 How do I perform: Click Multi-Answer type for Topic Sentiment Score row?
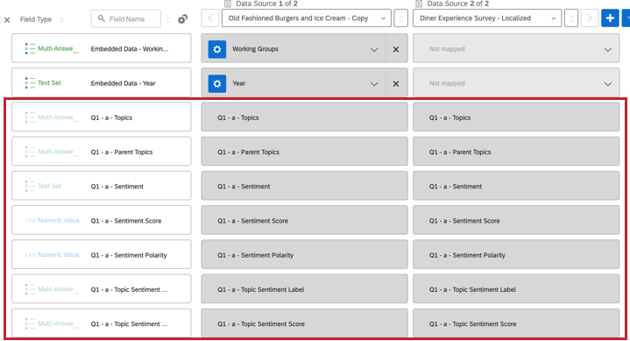pos(52,323)
